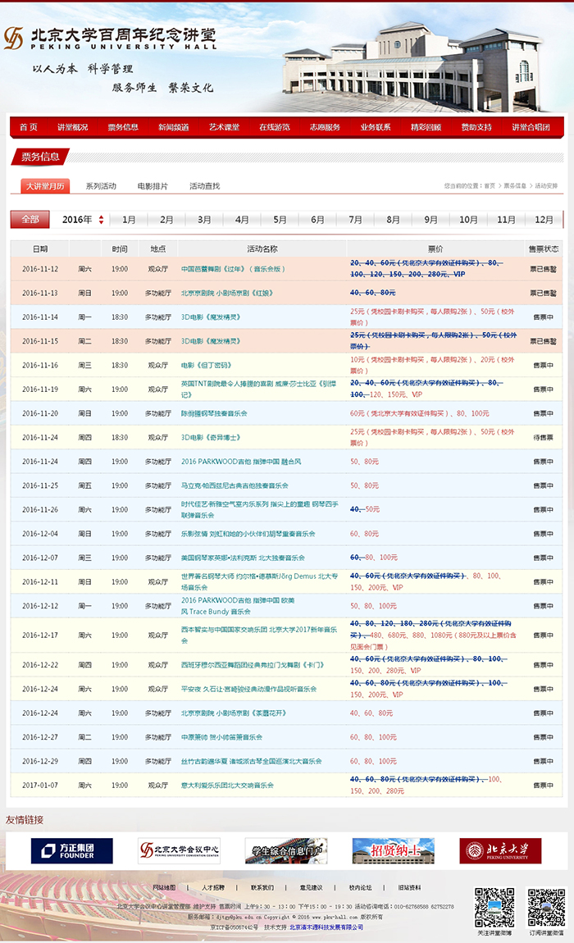574x943 pixels.
Task: Go to 首页 in the red navigation bar
Action: [x=28, y=127]
